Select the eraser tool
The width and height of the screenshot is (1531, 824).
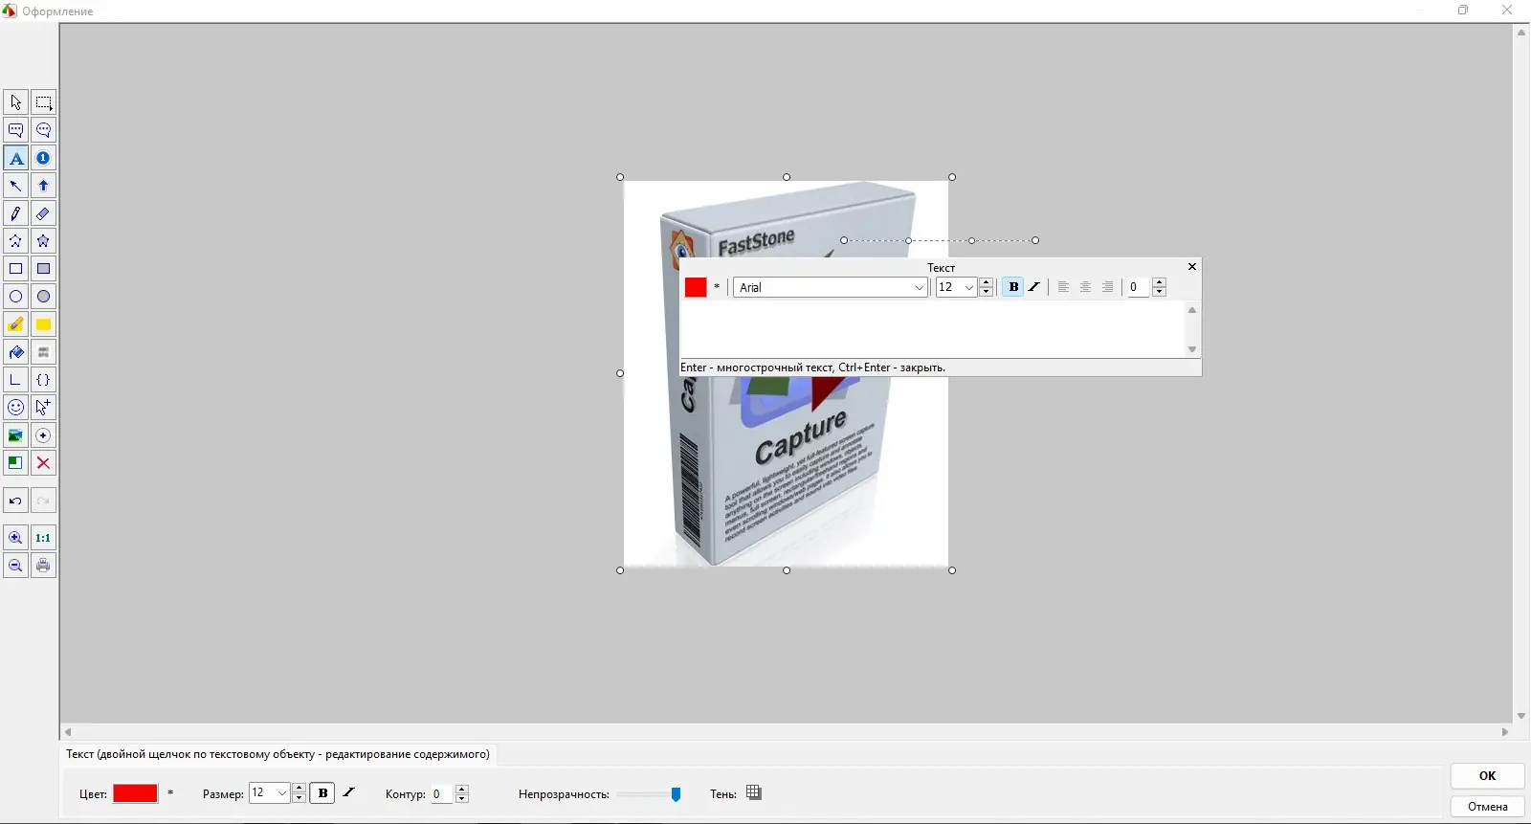pyautogui.click(x=43, y=213)
